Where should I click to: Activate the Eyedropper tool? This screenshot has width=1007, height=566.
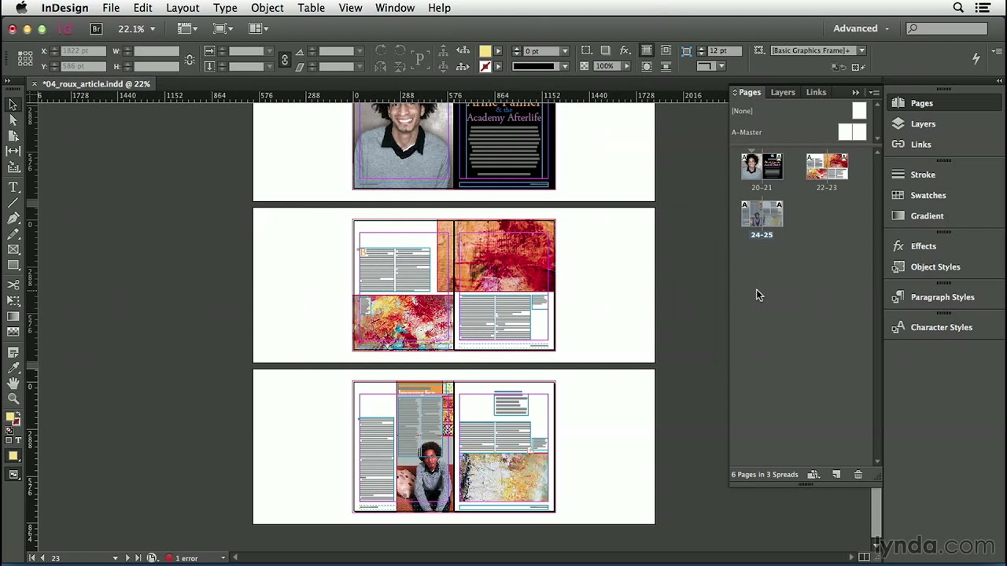coord(13,368)
